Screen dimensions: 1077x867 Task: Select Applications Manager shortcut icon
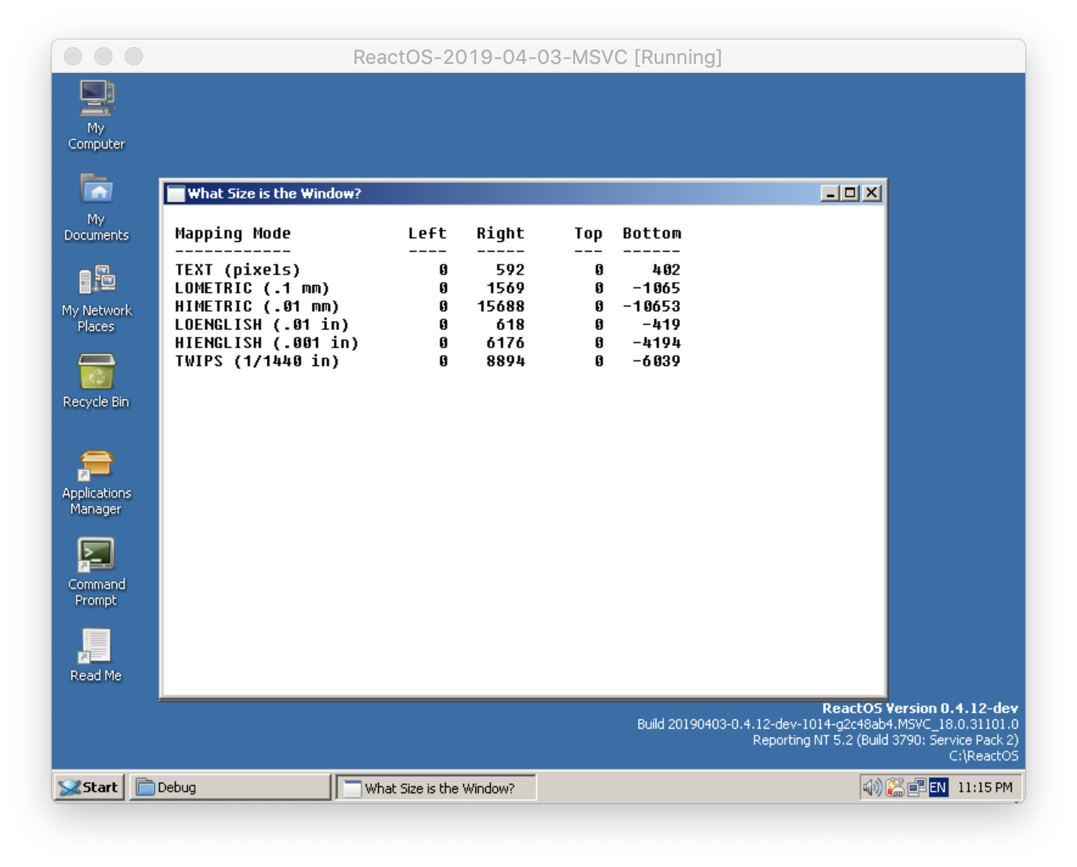pos(96,482)
